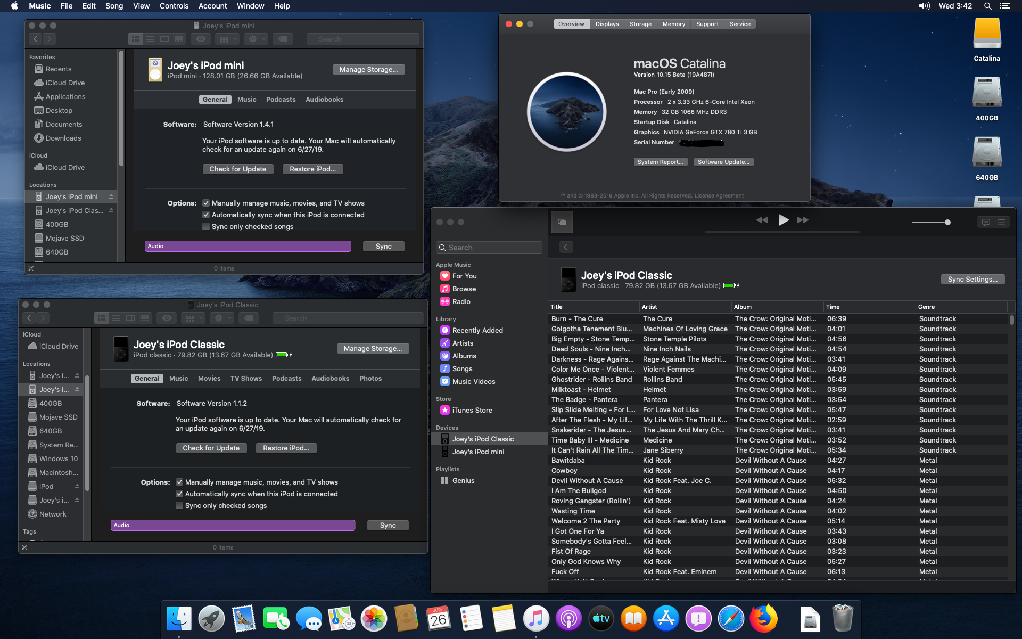Toggle preview eye in iPod mini toolbar
The width and height of the screenshot is (1022, 639).
tap(201, 39)
